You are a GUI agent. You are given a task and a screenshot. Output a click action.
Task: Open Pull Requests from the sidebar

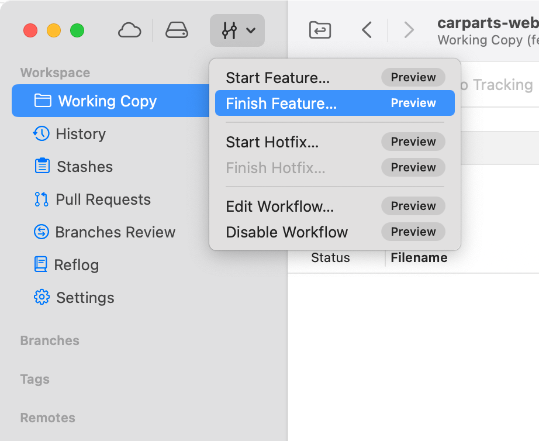41,199
